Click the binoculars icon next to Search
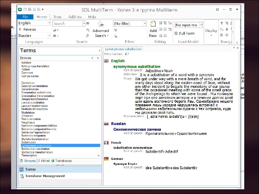This screenshot has width=259, height=194. (88, 23)
